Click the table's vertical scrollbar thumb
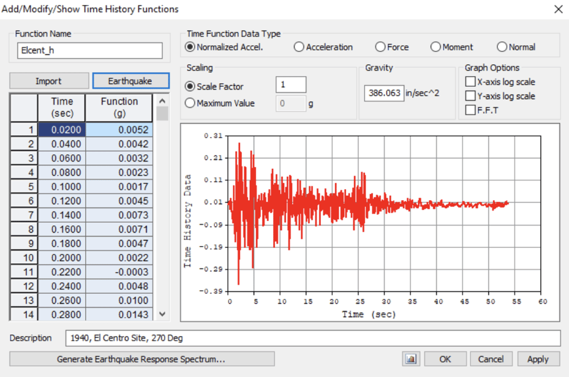Screen dimensions: 569x377 tap(162, 113)
